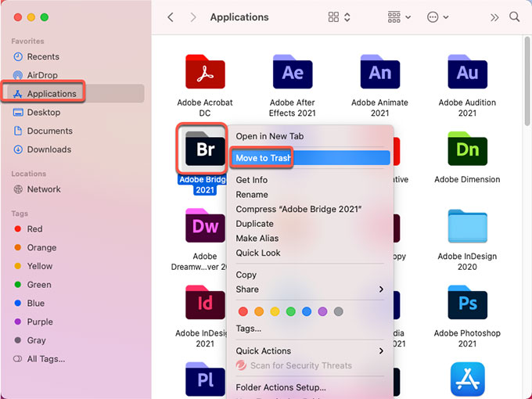
Task: Choose Duplicate from context menu
Action: (x=254, y=224)
